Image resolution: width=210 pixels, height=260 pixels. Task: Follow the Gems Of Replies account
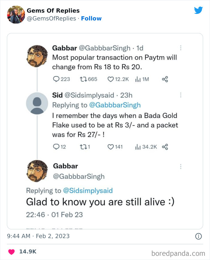coord(91,19)
